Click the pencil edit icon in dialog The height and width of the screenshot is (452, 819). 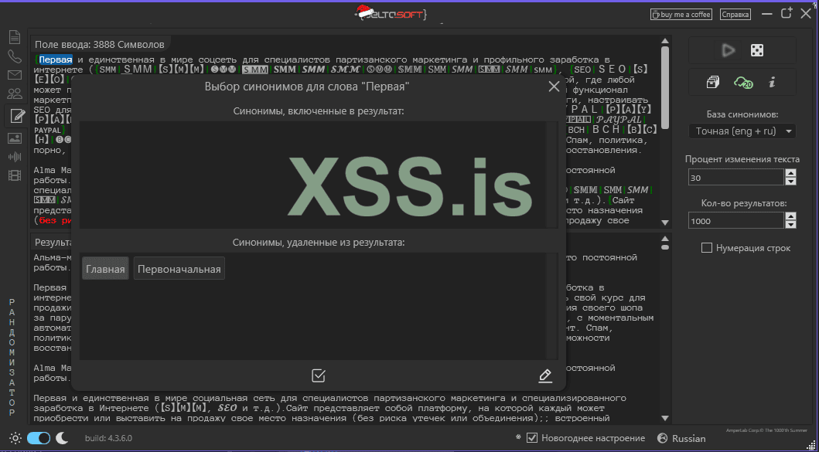(545, 376)
